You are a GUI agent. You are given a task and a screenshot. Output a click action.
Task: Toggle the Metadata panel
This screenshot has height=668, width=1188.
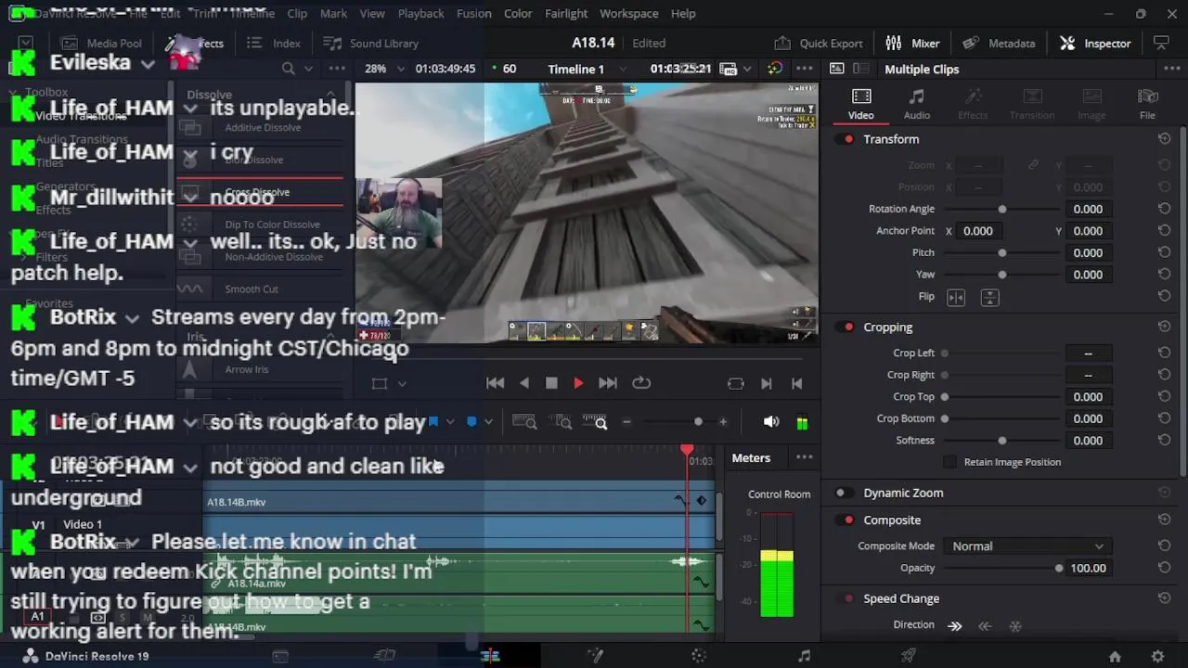click(x=999, y=44)
